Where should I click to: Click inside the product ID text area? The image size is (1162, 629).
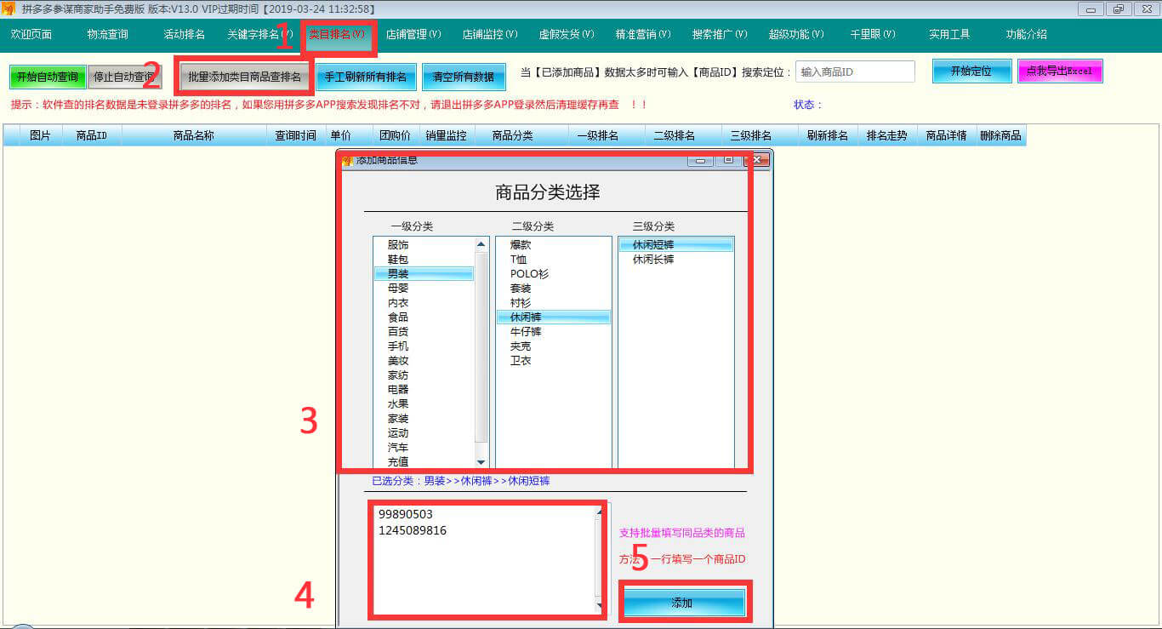(485, 558)
